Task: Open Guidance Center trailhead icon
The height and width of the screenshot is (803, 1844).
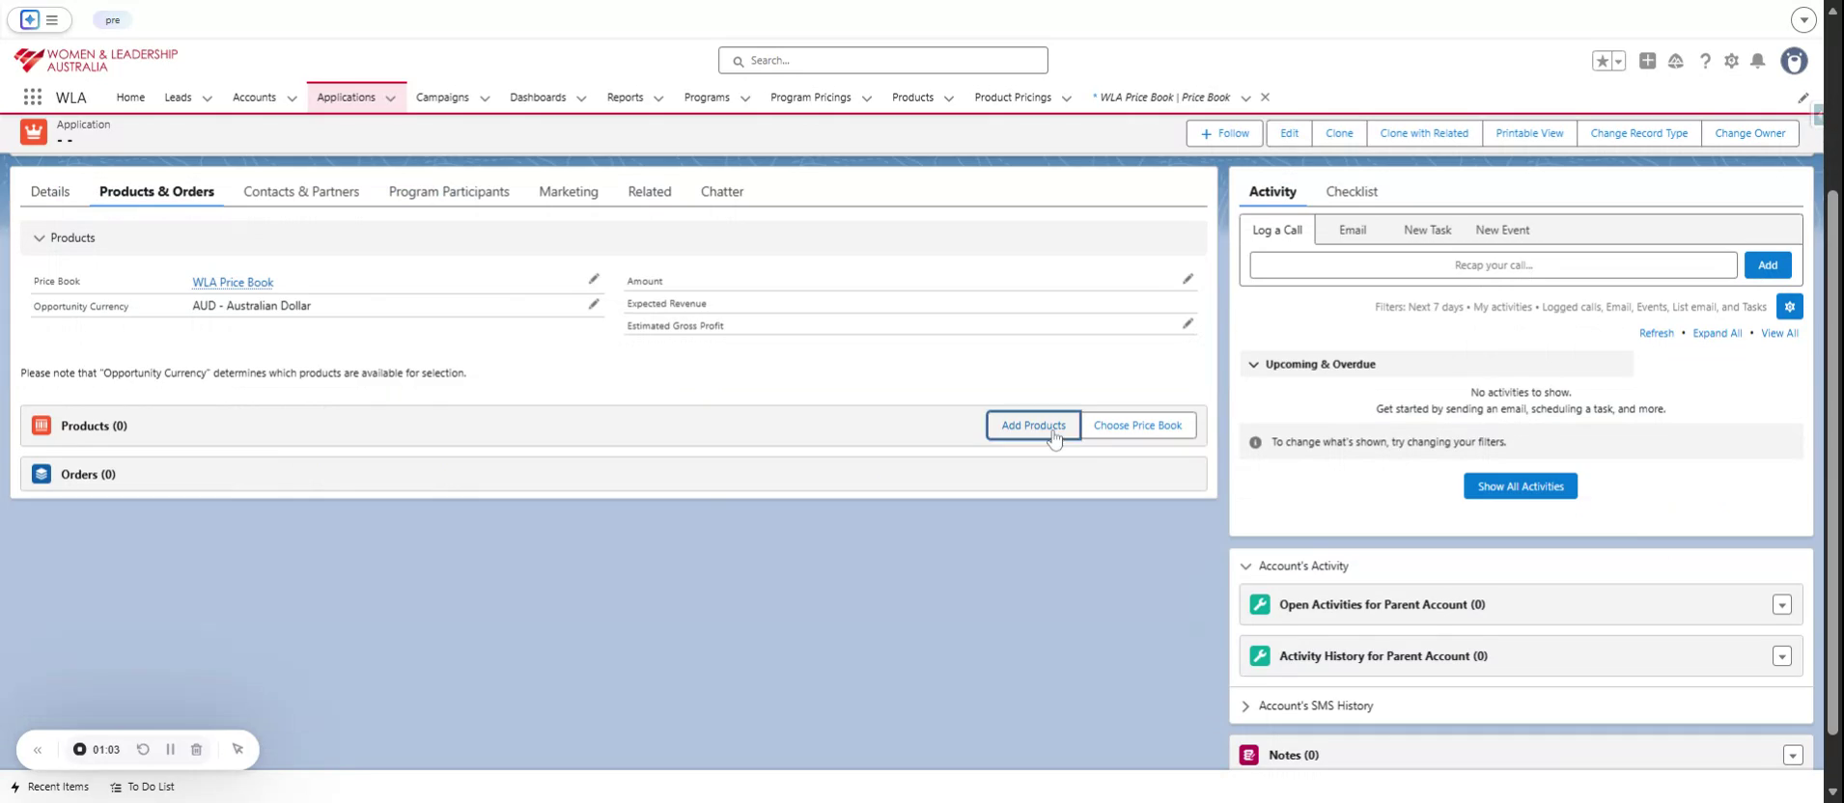Action: [1676, 61]
